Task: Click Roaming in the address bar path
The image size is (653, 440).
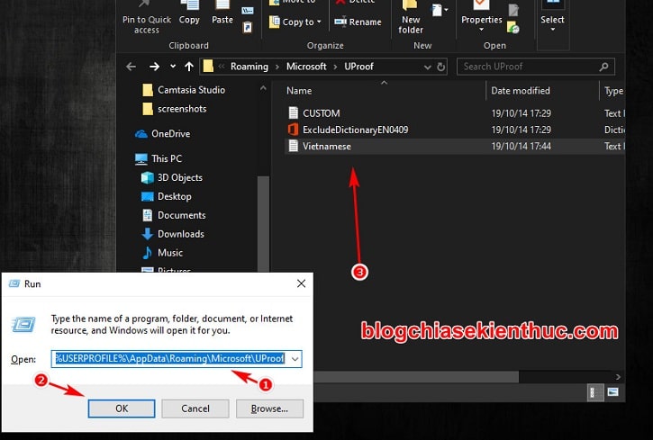Action: (249, 67)
